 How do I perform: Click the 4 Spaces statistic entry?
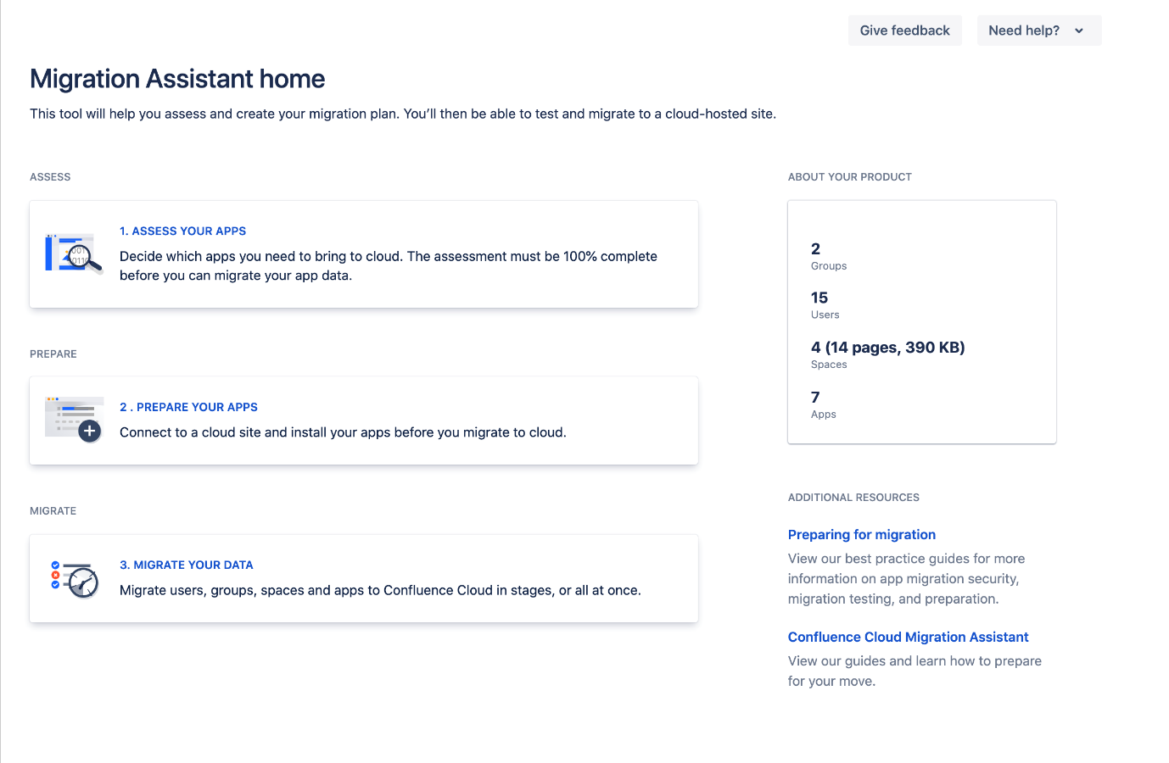[x=887, y=354]
